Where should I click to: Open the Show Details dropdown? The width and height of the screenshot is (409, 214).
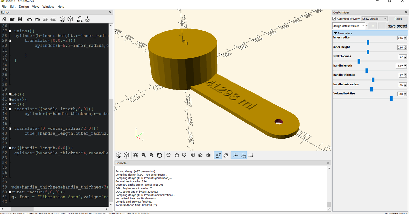[x=374, y=19]
